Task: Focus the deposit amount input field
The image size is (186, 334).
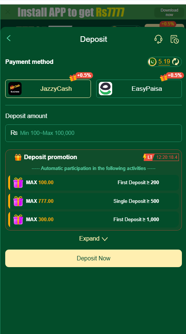Action: (x=94, y=133)
